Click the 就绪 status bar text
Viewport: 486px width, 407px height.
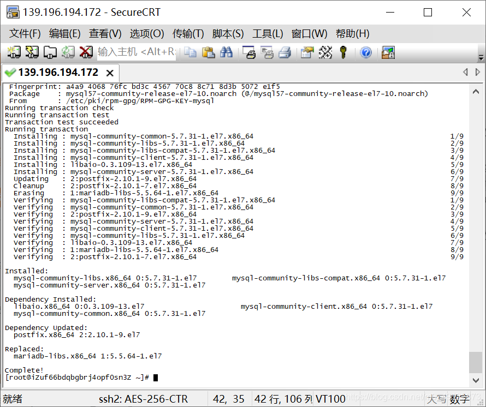point(13,399)
